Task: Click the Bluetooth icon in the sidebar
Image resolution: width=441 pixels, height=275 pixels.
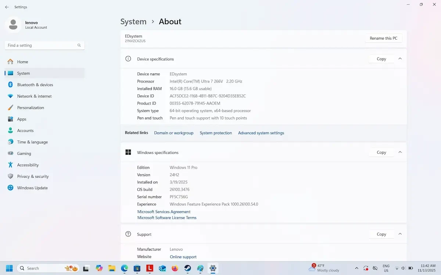Action: tap(10, 85)
